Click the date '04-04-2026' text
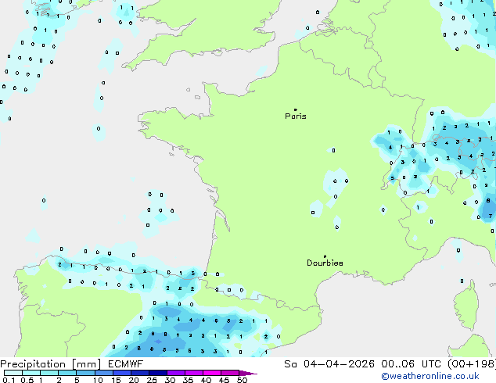This screenshot has width=496, height=383. (x=339, y=364)
